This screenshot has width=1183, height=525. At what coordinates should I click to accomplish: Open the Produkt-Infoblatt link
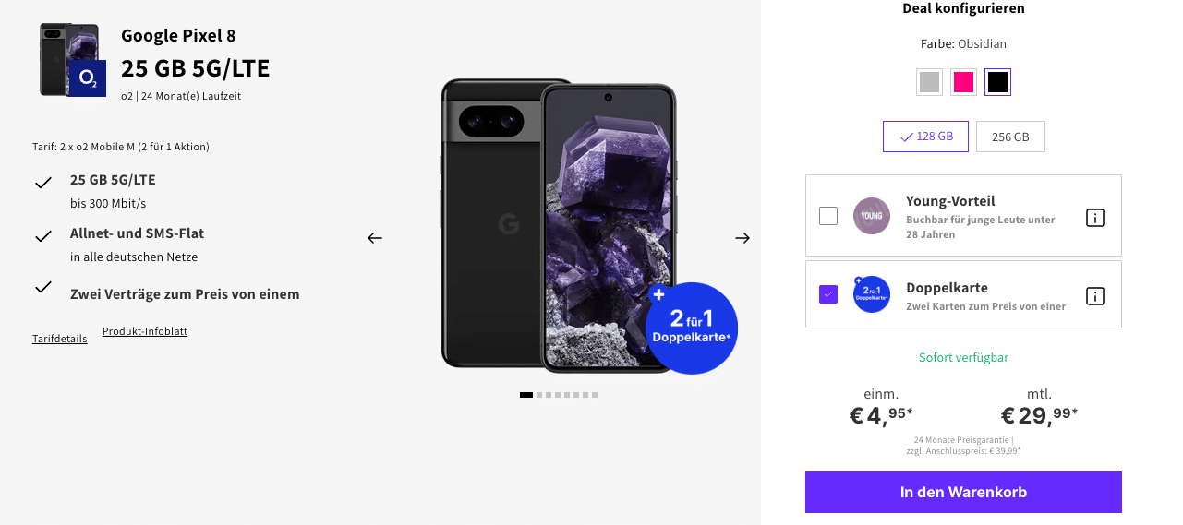pyautogui.click(x=145, y=331)
